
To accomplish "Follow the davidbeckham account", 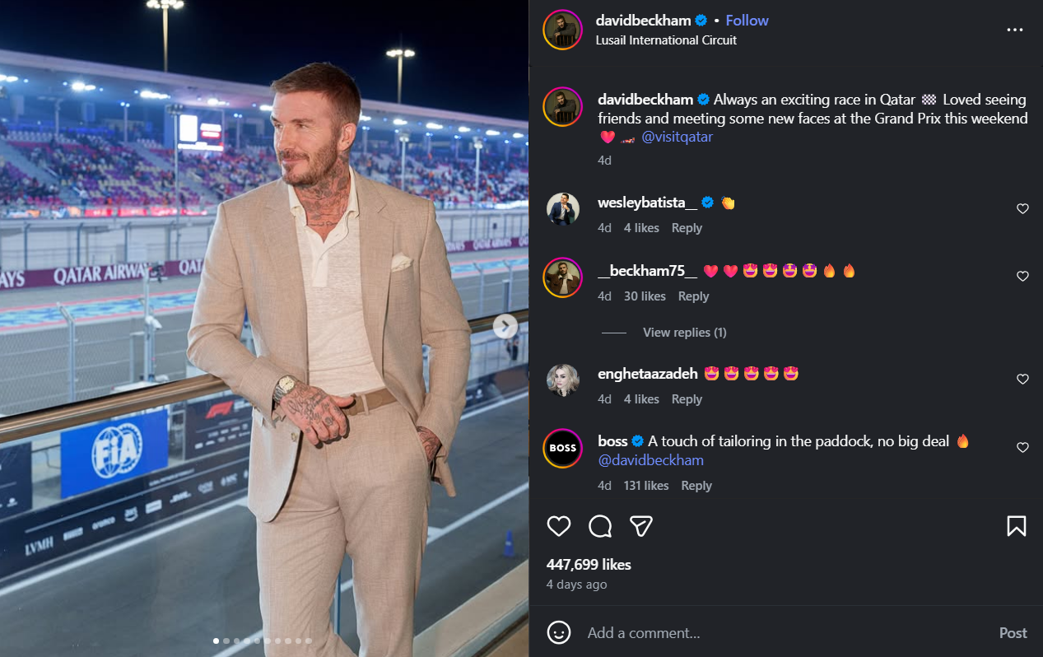I will click(747, 21).
